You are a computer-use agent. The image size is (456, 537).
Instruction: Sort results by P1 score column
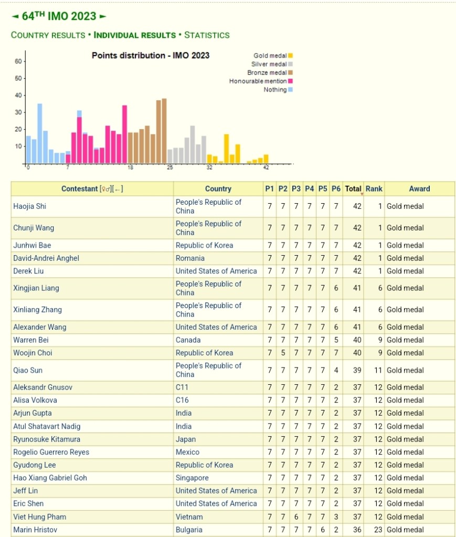click(270, 189)
